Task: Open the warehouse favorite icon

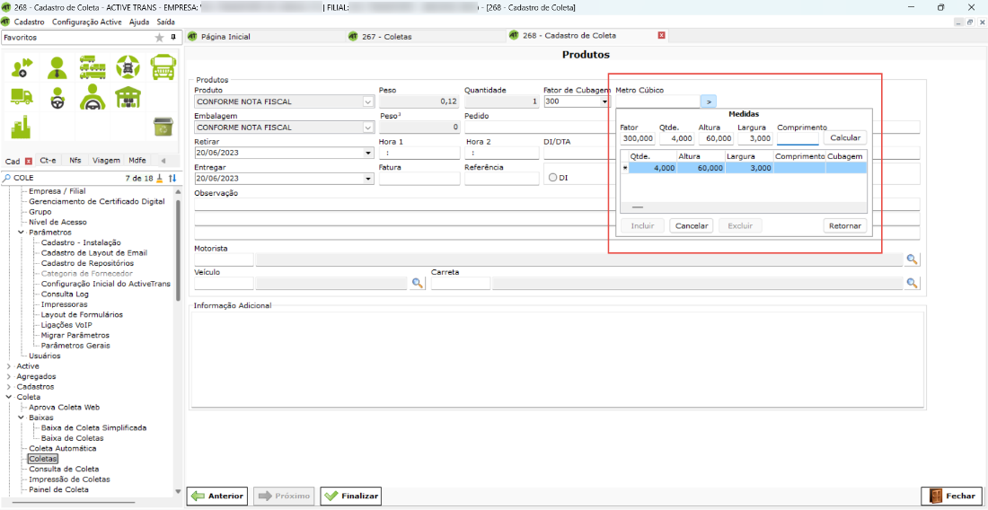Action: click(x=128, y=96)
